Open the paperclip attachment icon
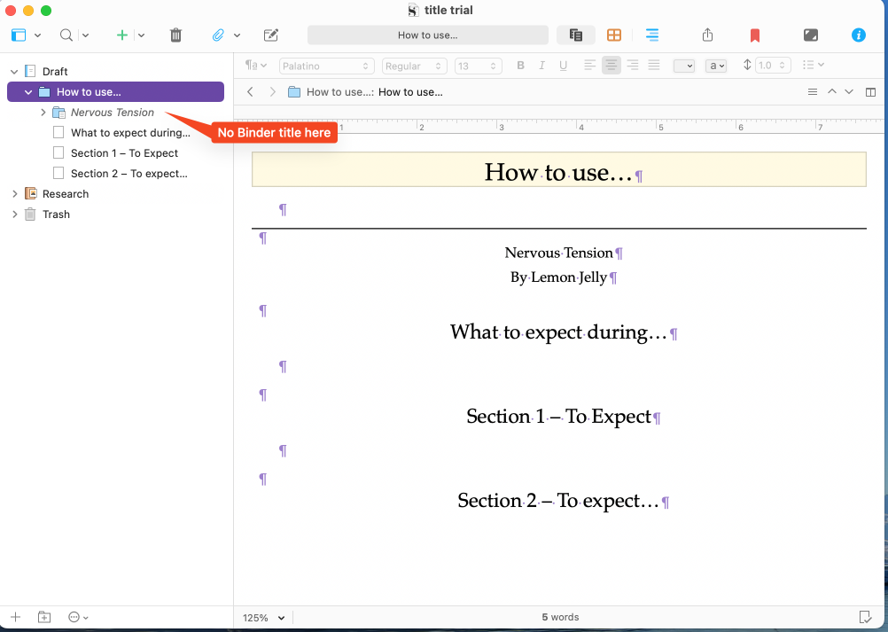The image size is (888, 632). pos(218,35)
